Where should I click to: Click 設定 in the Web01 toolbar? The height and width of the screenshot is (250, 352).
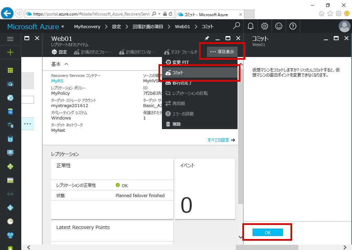click(x=59, y=52)
